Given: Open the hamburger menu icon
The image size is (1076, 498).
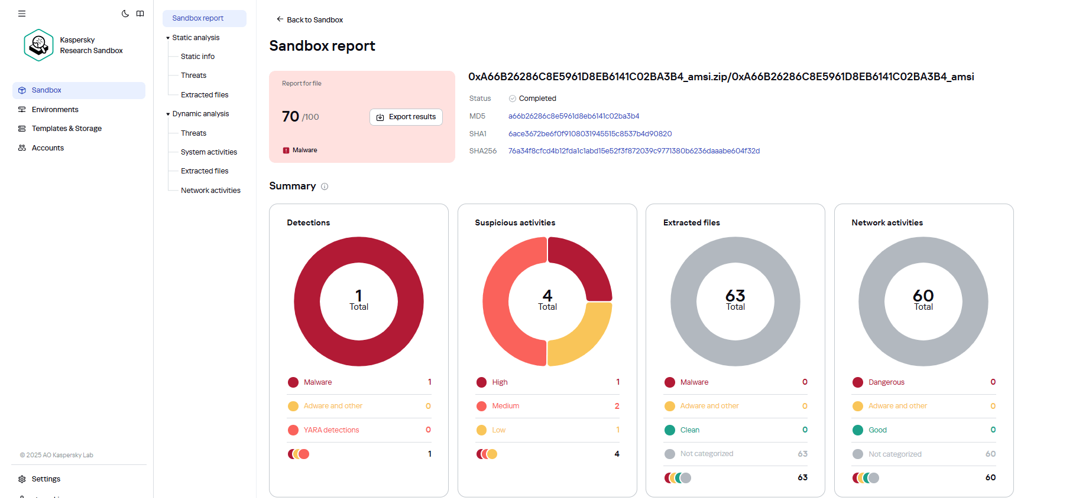Looking at the screenshot, I should coord(22,14).
